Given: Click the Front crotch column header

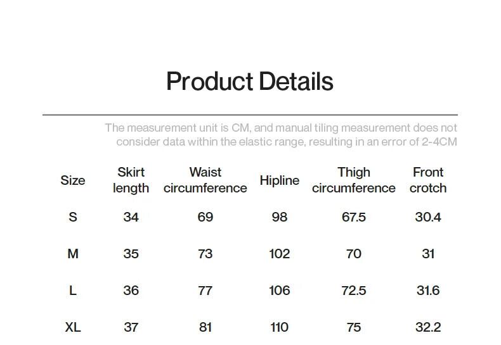Looking at the screenshot, I should pos(428,180).
